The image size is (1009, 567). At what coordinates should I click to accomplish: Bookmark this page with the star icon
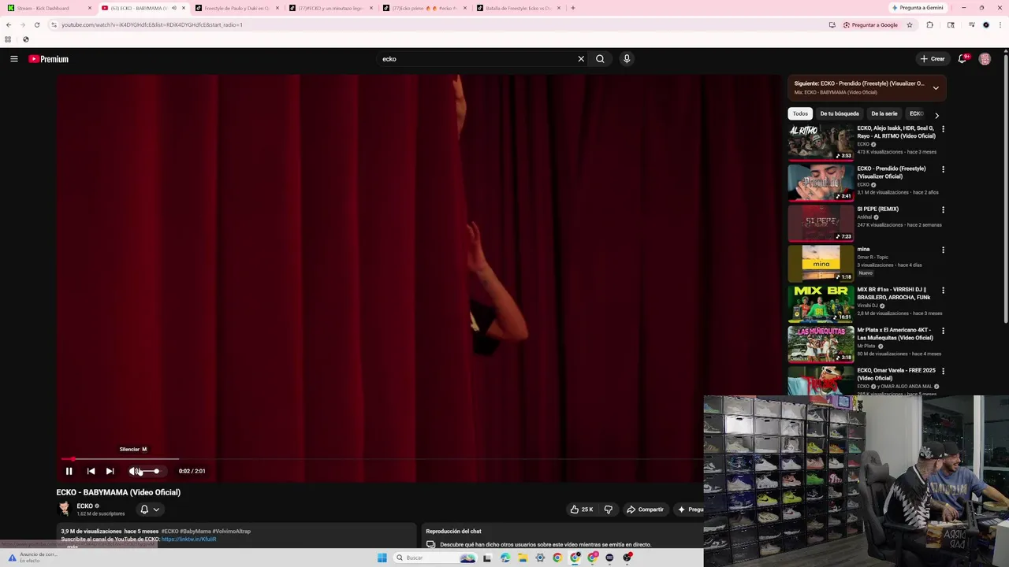coord(909,24)
